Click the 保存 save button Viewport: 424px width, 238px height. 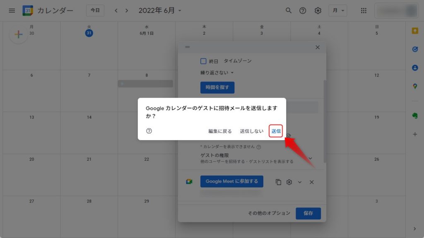pos(308,213)
